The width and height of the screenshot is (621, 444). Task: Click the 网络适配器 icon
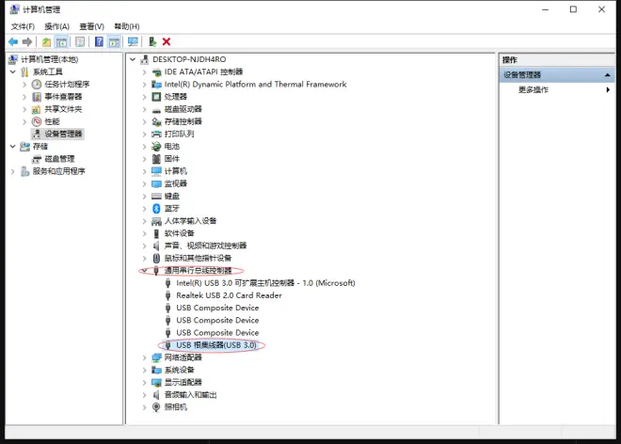pos(156,357)
